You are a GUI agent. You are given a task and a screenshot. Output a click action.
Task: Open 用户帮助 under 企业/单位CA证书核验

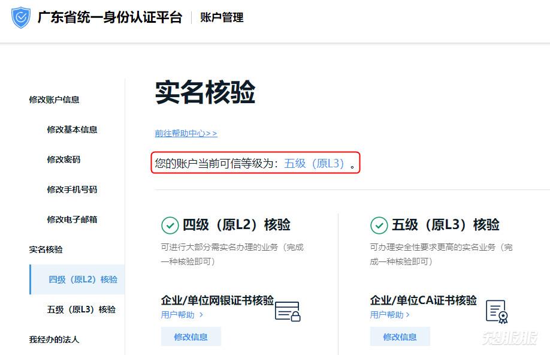tap(389, 315)
